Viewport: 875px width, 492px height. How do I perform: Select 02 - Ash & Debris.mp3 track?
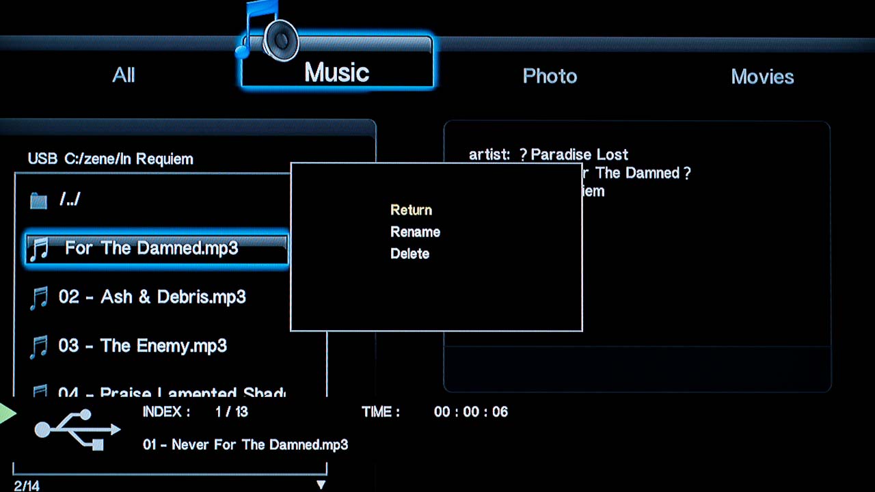tap(152, 297)
